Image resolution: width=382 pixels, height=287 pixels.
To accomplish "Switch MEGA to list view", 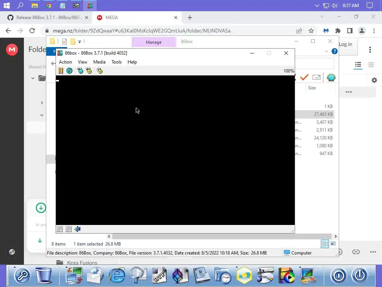I will (x=358, y=64).
